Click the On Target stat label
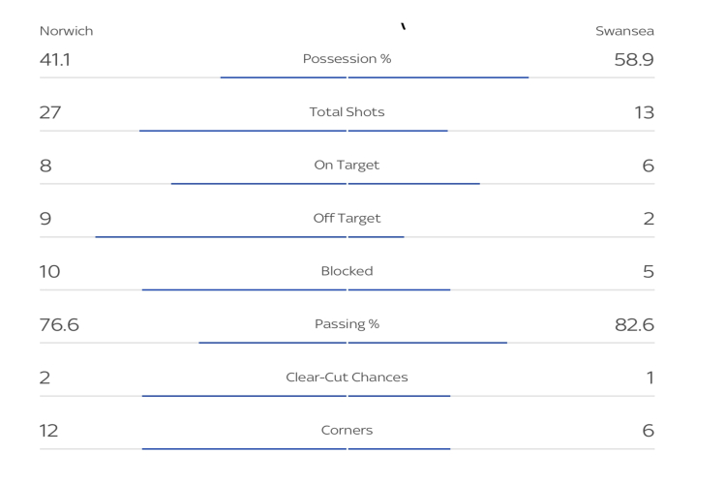Screen dimensions: 726x484 (347, 166)
